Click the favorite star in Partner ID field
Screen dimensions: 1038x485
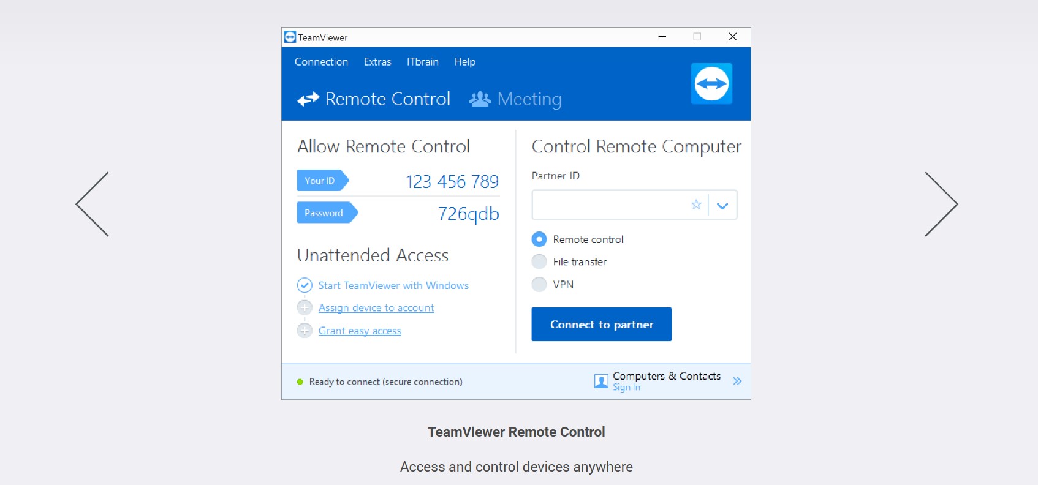coord(696,205)
